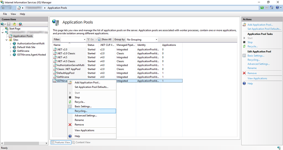Click the Connections pane horizontal scrollbar
This screenshot has height=150, width=283.
coord(21,143)
